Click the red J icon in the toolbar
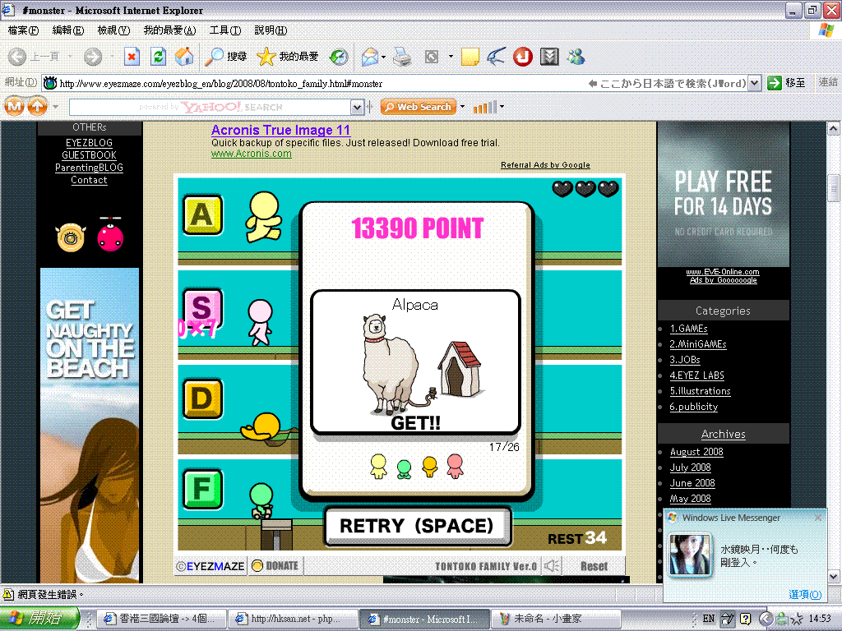 [x=522, y=57]
